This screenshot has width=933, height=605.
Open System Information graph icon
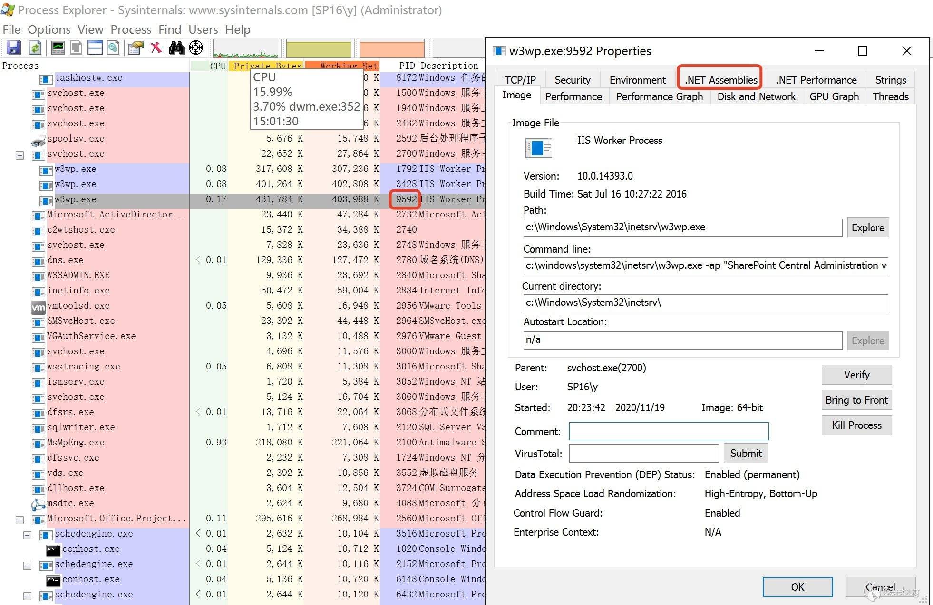pos(58,47)
